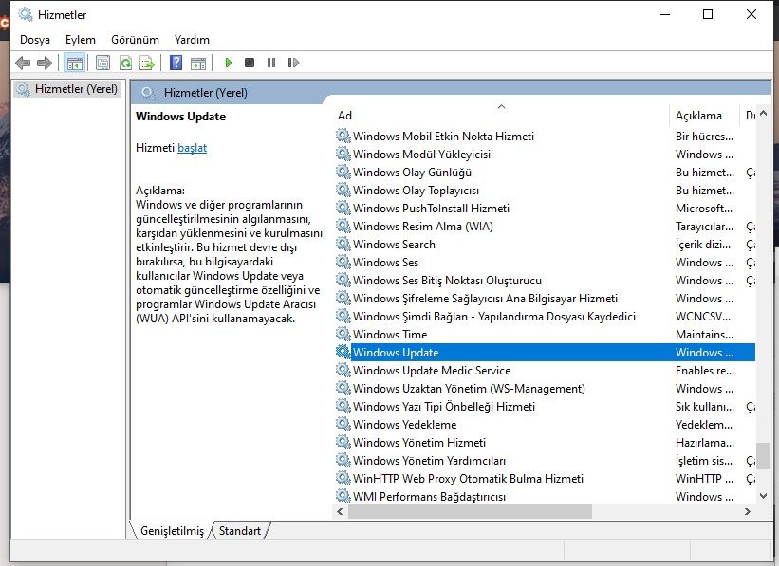The height and width of the screenshot is (566, 779).
Task: Sort services by the Ad column header
Action: tap(501, 115)
